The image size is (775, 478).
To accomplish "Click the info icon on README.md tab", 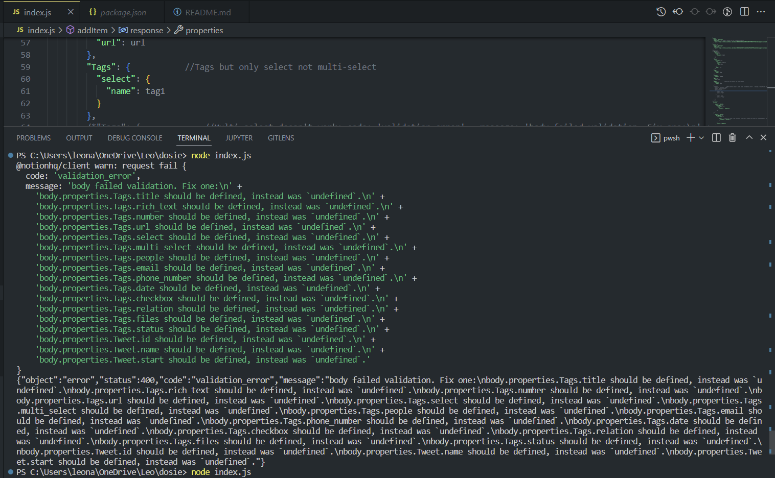I will click(x=177, y=12).
